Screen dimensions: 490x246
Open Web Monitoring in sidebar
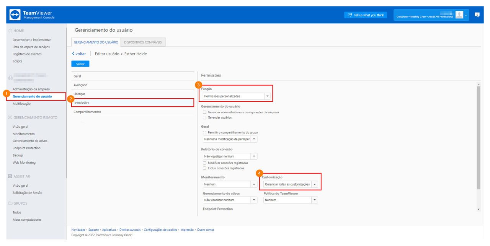[x=24, y=163]
